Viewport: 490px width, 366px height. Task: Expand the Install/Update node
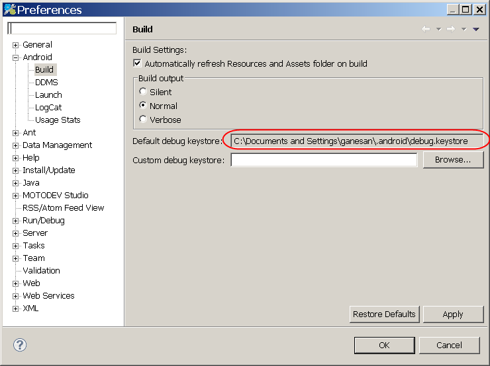click(x=15, y=170)
